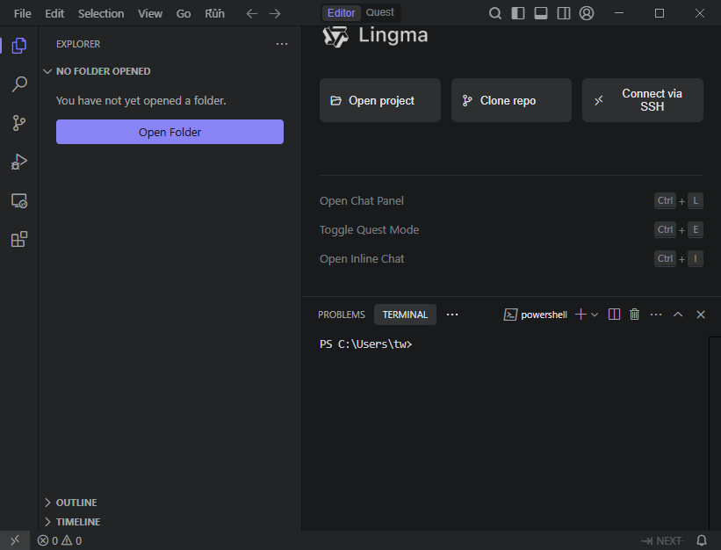
Task: Open the Run and Debug view icon
Action: coord(18,162)
